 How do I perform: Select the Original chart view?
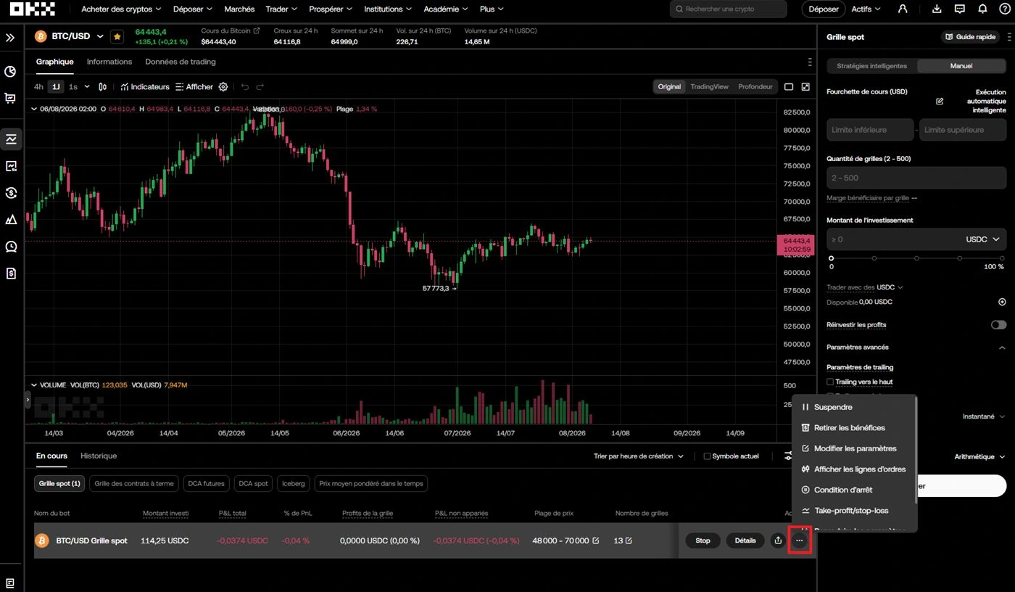point(669,87)
